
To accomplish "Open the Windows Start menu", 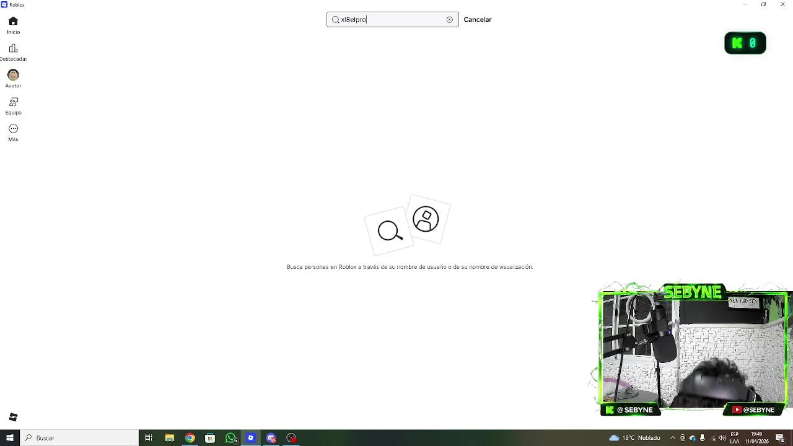I will pyautogui.click(x=10, y=438).
